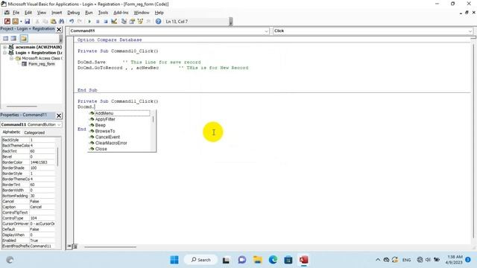The height and width of the screenshot is (268, 477).
Task: Toggle the Design Mode icon
Action: click(114, 22)
